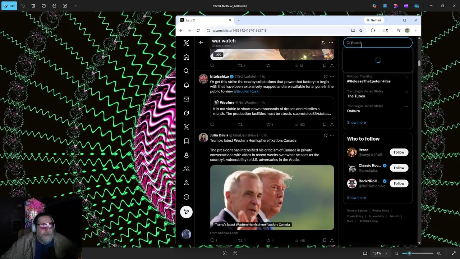Open Chrome extensions puzzle icon
Image resolution: width=460 pixels, height=259 pixels.
(373, 31)
